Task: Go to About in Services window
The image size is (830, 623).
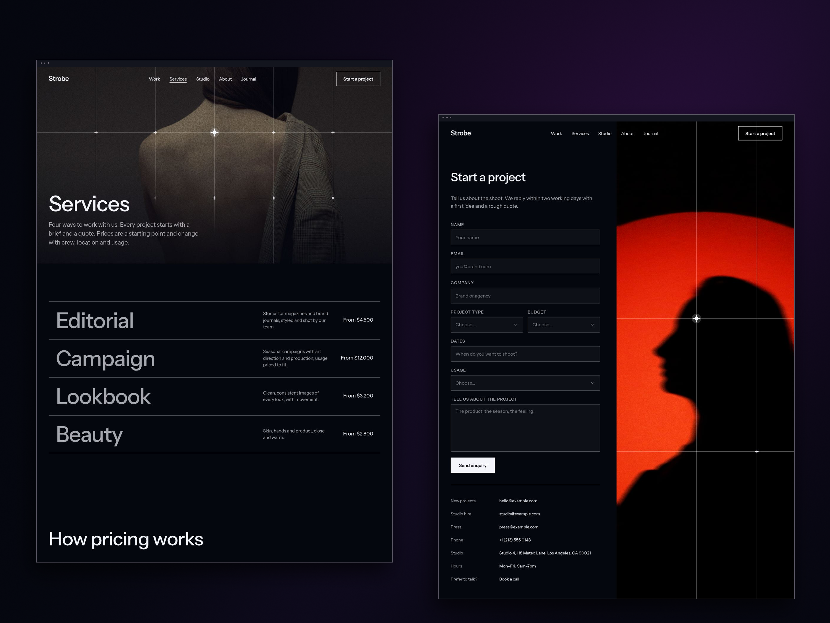Action: point(225,79)
